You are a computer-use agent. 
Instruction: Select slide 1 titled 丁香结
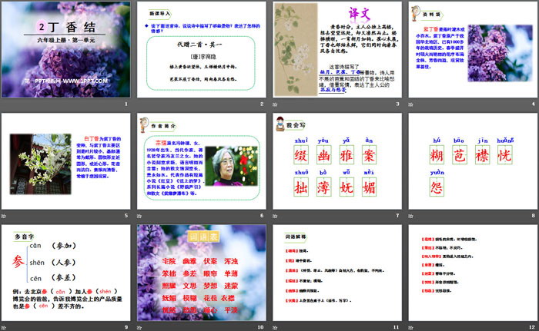(x=65, y=49)
